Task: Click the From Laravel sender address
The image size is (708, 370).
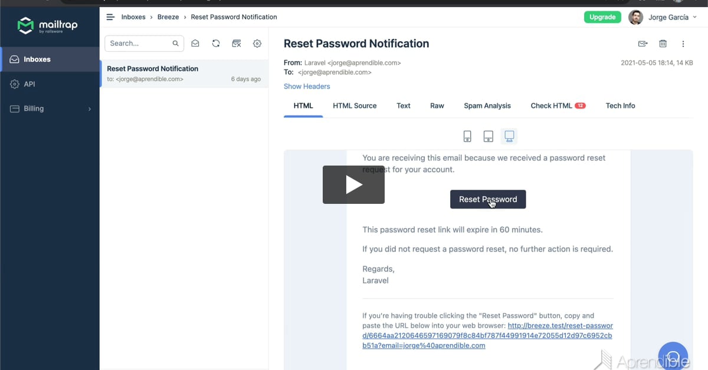Action: click(x=353, y=62)
